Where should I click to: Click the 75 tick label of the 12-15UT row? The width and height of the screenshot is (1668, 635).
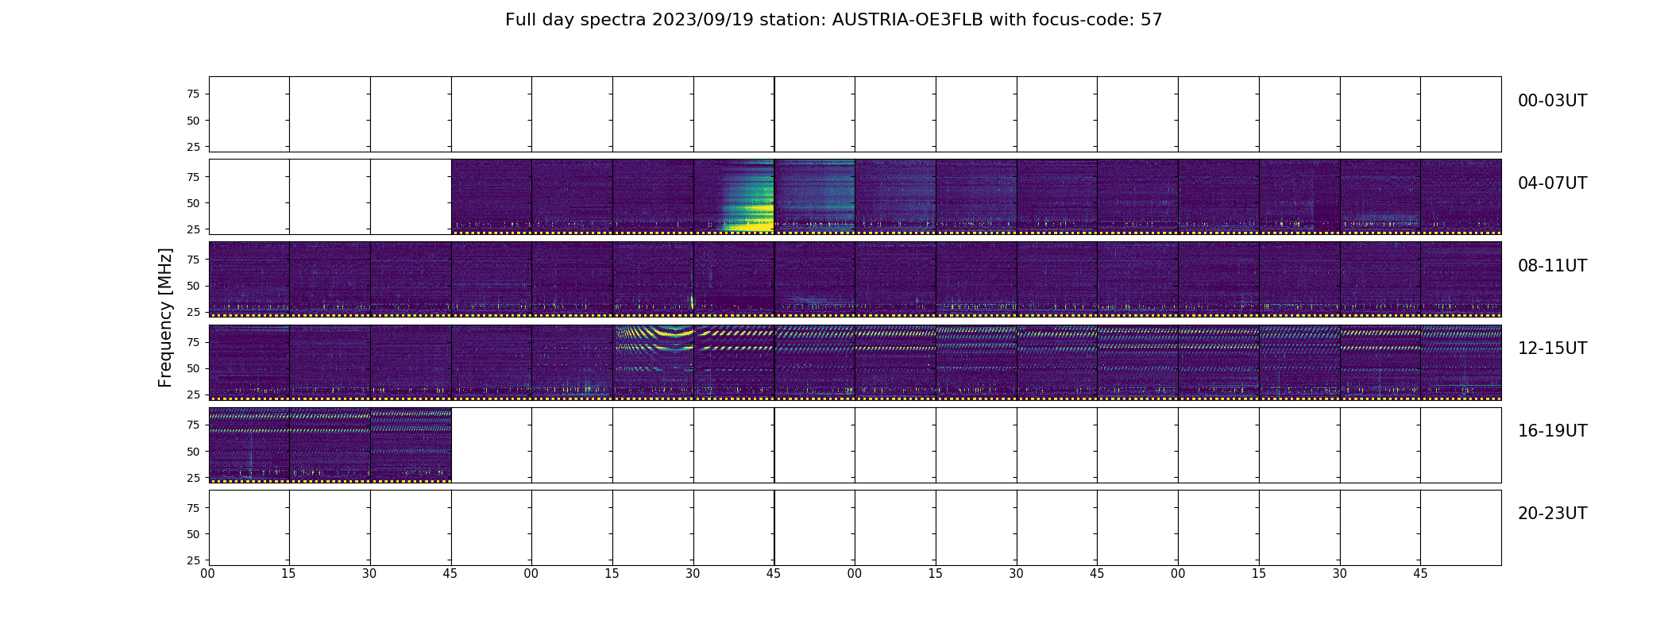click(x=193, y=342)
